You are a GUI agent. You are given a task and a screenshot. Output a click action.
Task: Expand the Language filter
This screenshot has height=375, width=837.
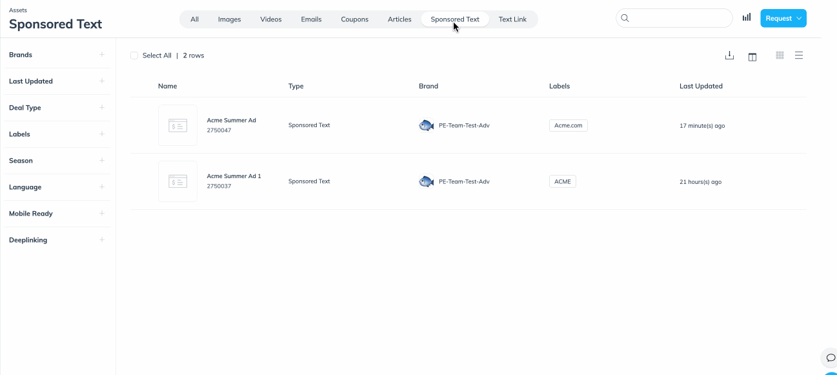(x=57, y=187)
